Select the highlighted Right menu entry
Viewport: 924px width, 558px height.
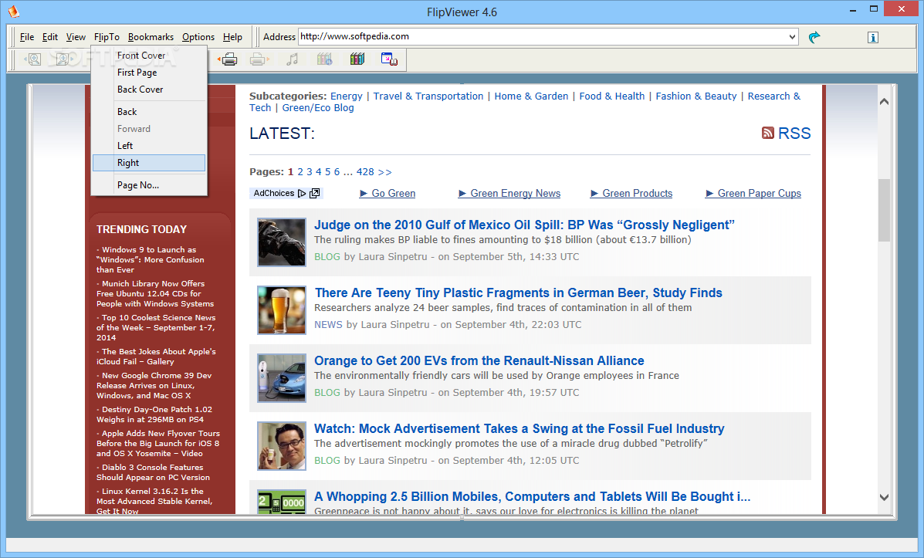coord(149,163)
